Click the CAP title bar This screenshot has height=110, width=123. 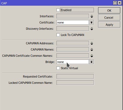coord(56,3)
